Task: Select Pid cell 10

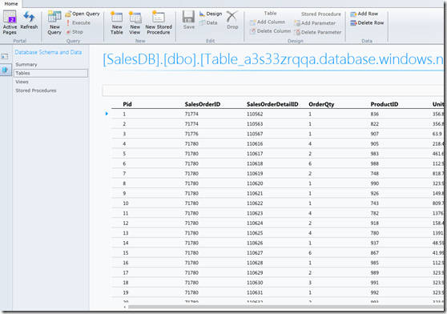Action: click(126, 203)
